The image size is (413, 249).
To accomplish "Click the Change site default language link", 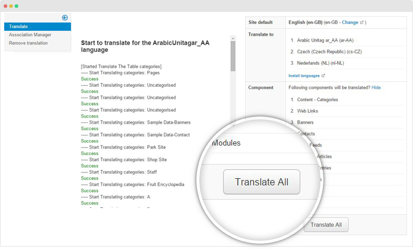I will pos(350,23).
